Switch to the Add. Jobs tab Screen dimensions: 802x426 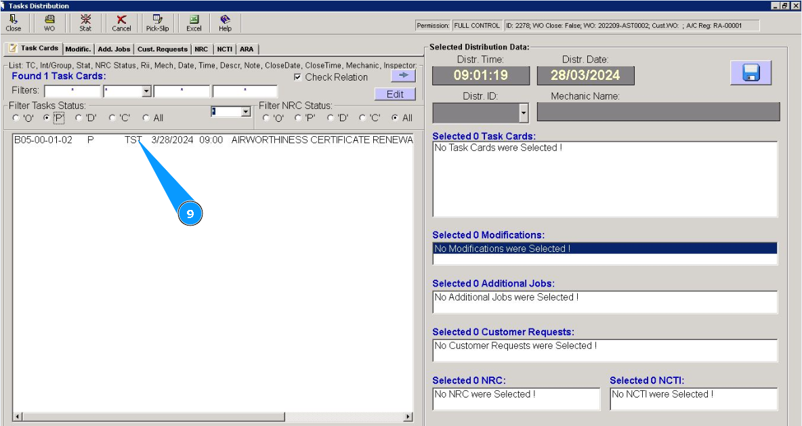114,49
